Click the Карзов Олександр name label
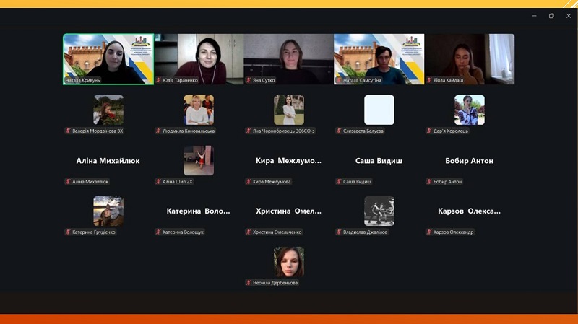This screenshot has width=578, height=324. pyautogui.click(x=453, y=232)
